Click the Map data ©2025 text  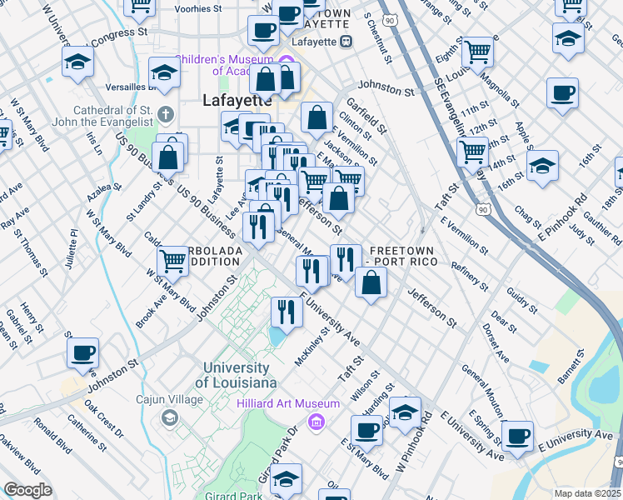click(x=587, y=493)
